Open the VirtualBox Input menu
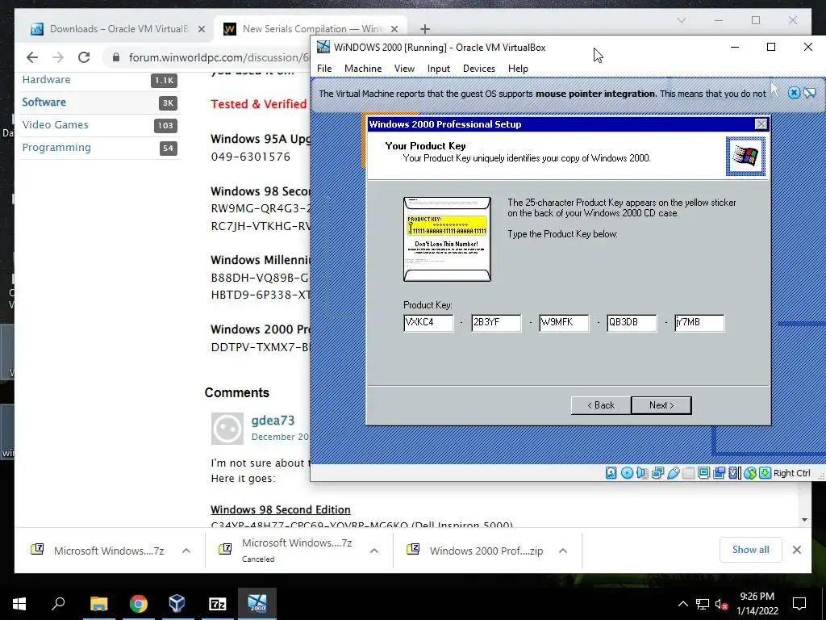 pos(438,69)
